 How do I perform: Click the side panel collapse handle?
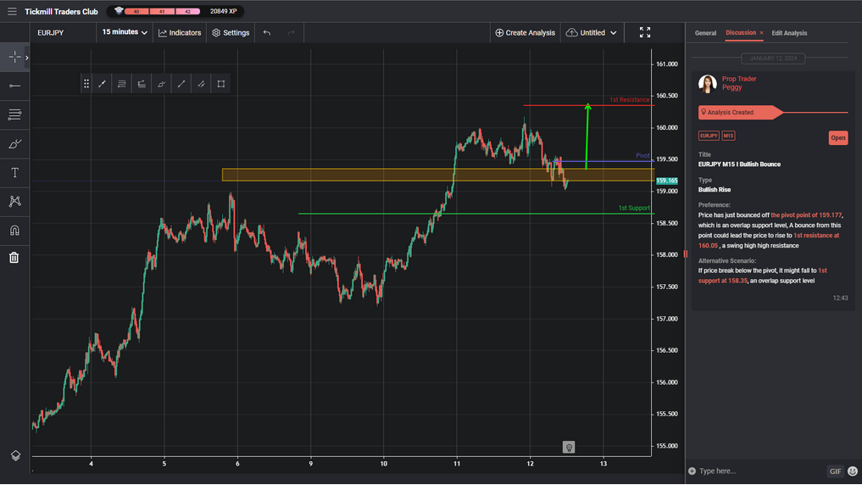686,254
